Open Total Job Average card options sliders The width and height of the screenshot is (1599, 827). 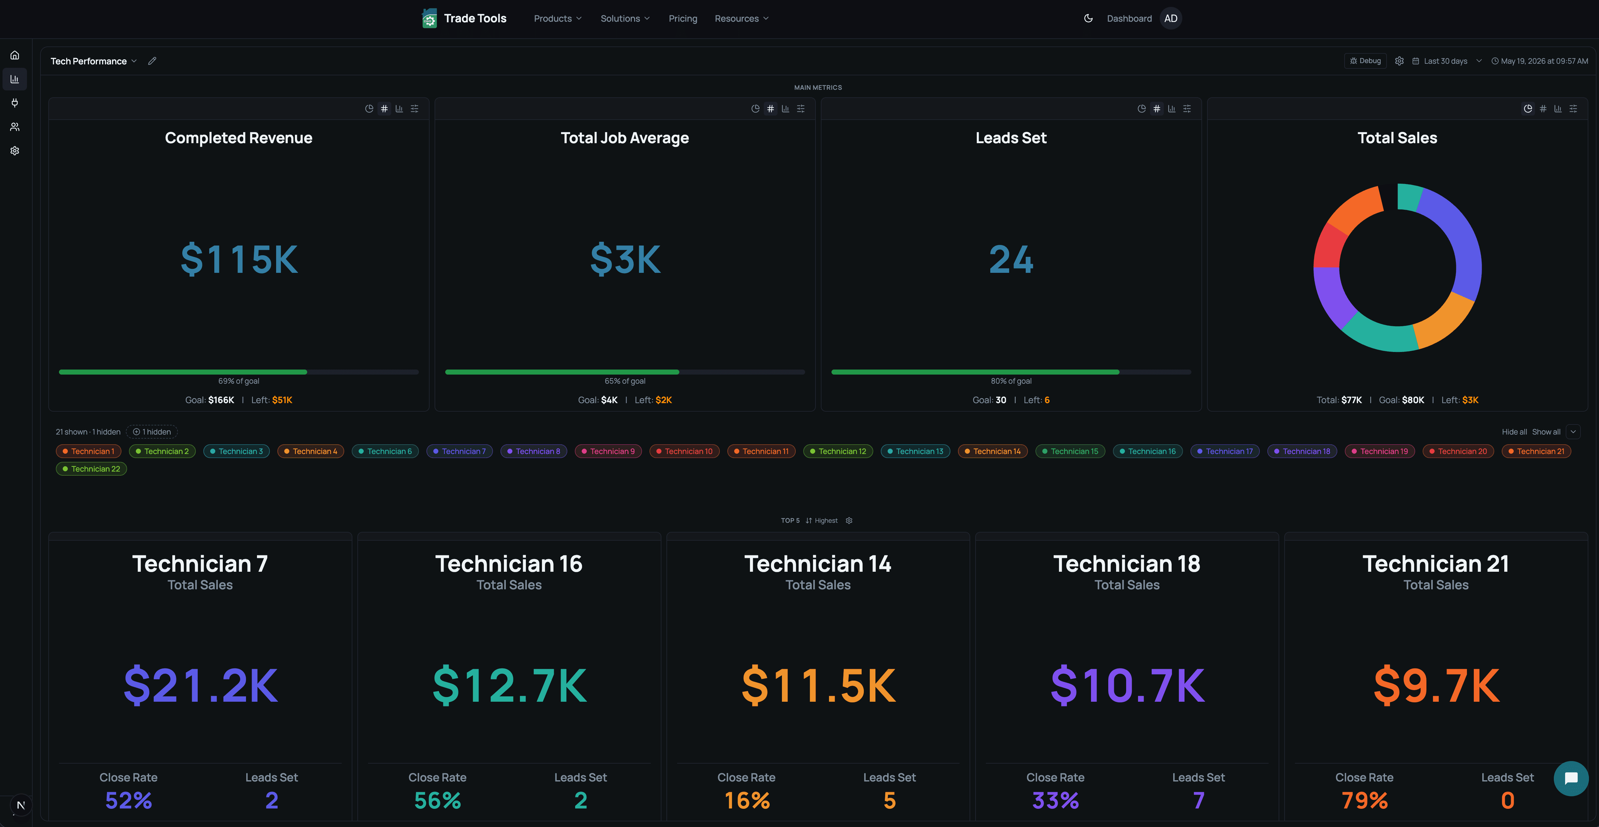pyautogui.click(x=801, y=109)
